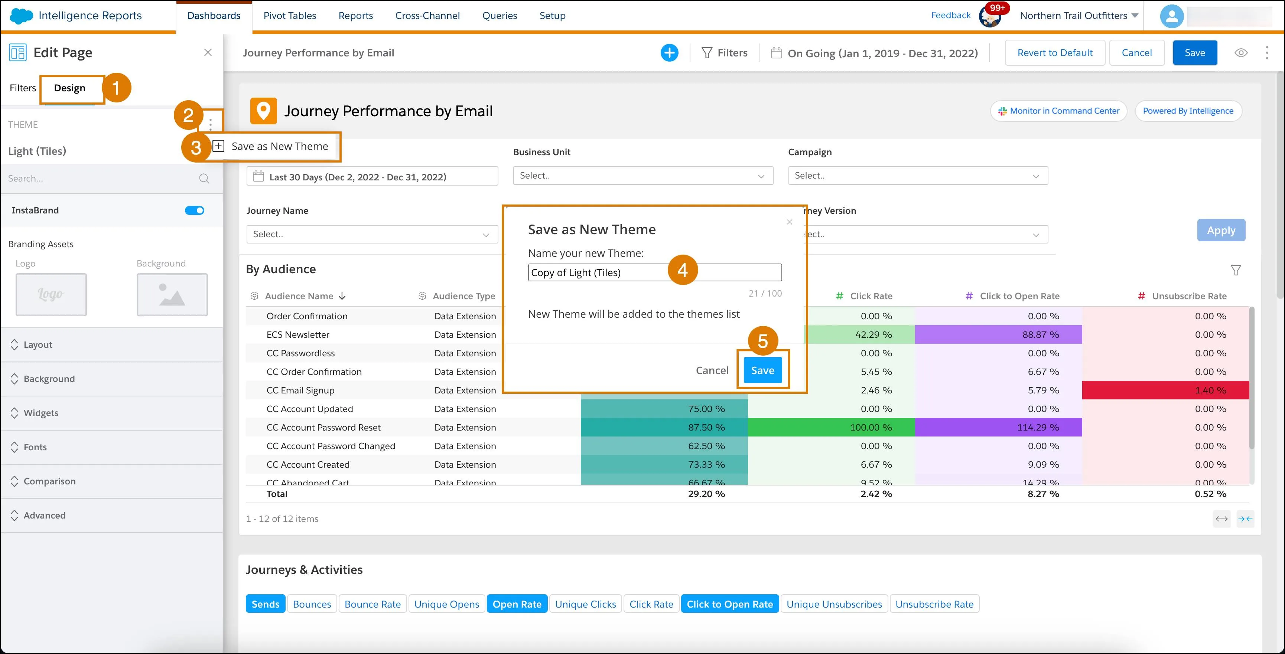The height and width of the screenshot is (654, 1285).
Task: Click the new theme name input field
Action: tap(654, 272)
